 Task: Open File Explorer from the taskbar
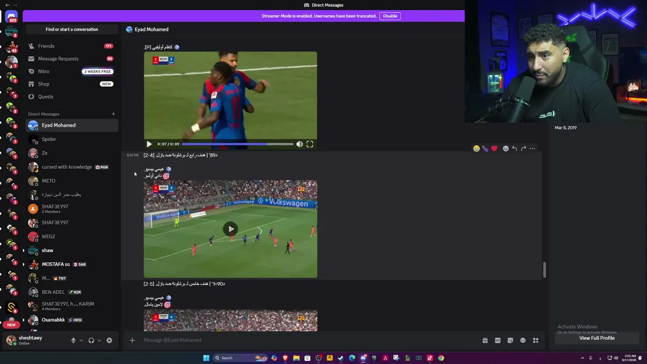296,358
